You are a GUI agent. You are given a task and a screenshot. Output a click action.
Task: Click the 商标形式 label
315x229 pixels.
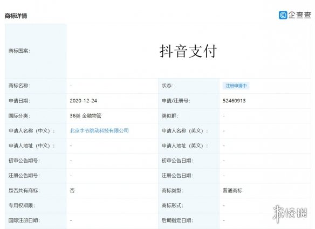(173, 205)
